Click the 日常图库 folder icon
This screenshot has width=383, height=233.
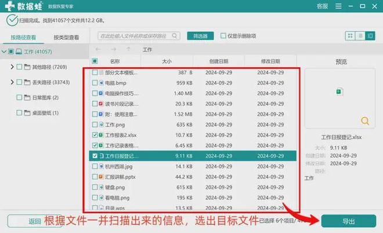(27, 97)
